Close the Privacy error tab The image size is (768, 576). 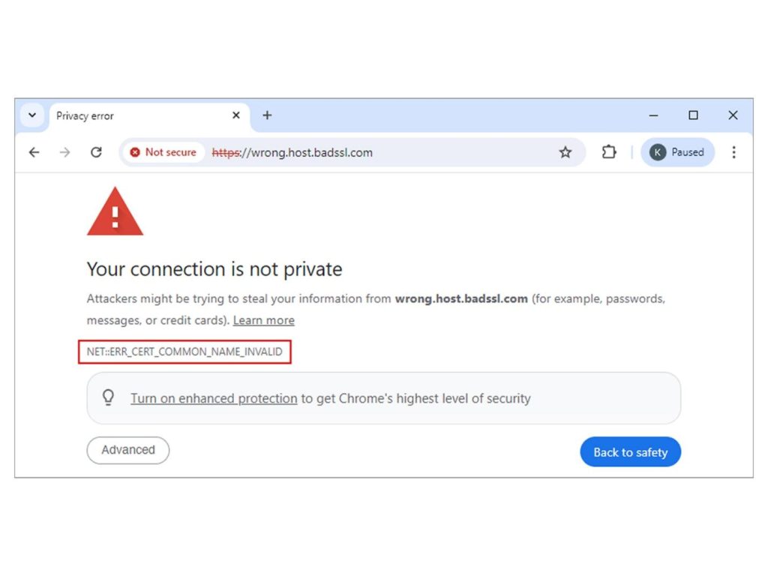(236, 115)
